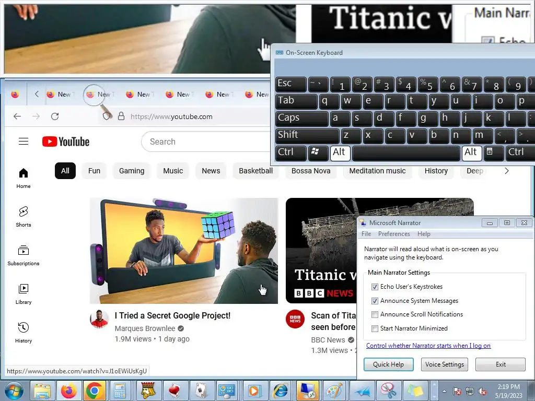Open the Windows Start menu
The width and height of the screenshot is (535, 401).
coord(14,391)
